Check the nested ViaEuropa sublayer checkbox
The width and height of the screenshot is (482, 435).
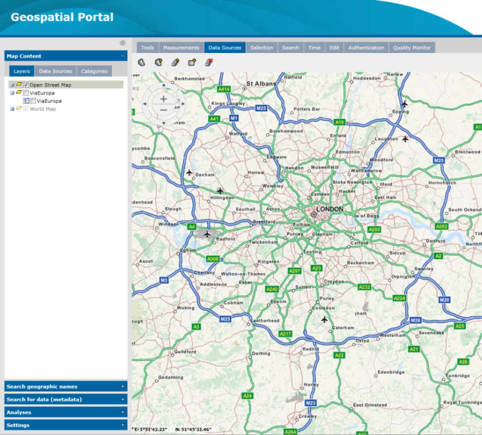(33, 101)
